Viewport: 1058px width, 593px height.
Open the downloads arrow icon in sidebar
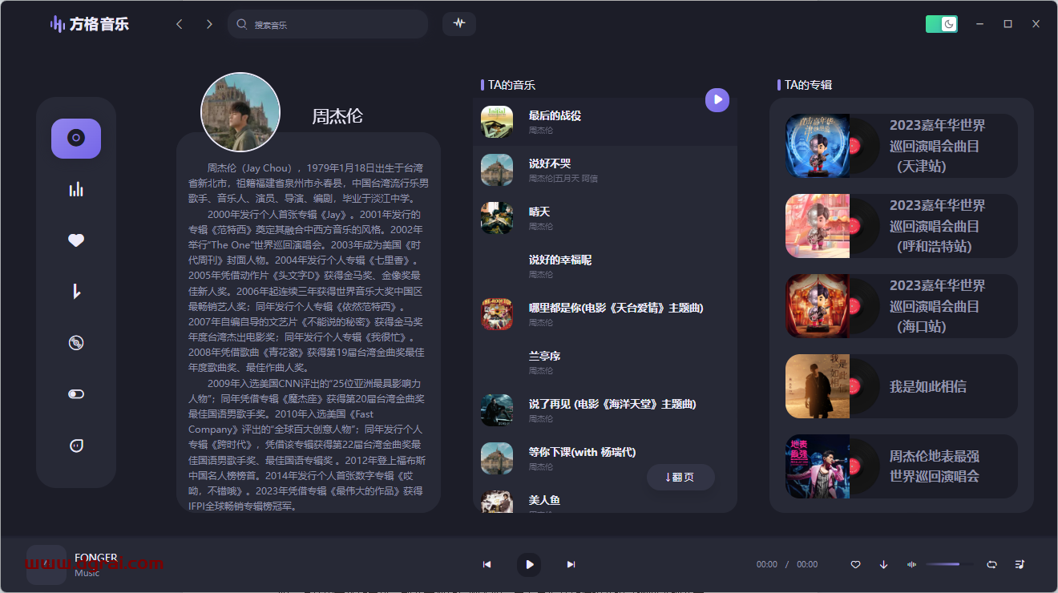pos(76,292)
